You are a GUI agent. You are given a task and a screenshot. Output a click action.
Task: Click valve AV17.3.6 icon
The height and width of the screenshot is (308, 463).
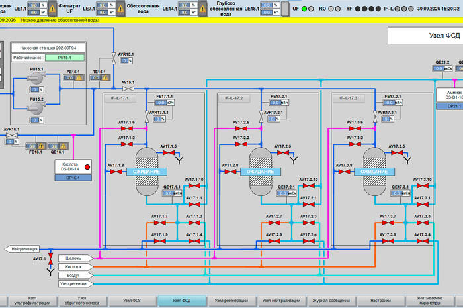point(355,128)
